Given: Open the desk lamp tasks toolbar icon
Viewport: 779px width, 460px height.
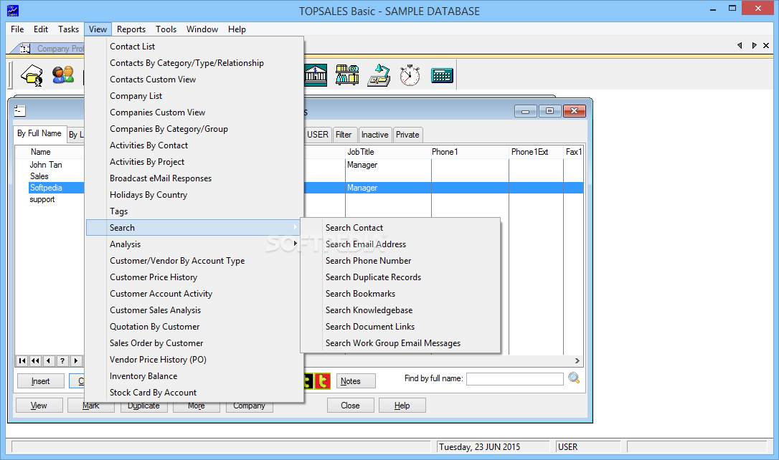Looking at the screenshot, I should pyautogui.click(x=379, y=75).
